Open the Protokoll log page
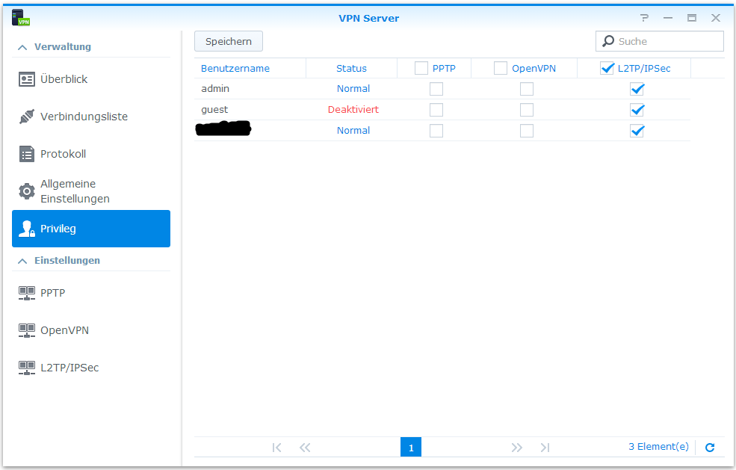 click(x=63, y=154)
